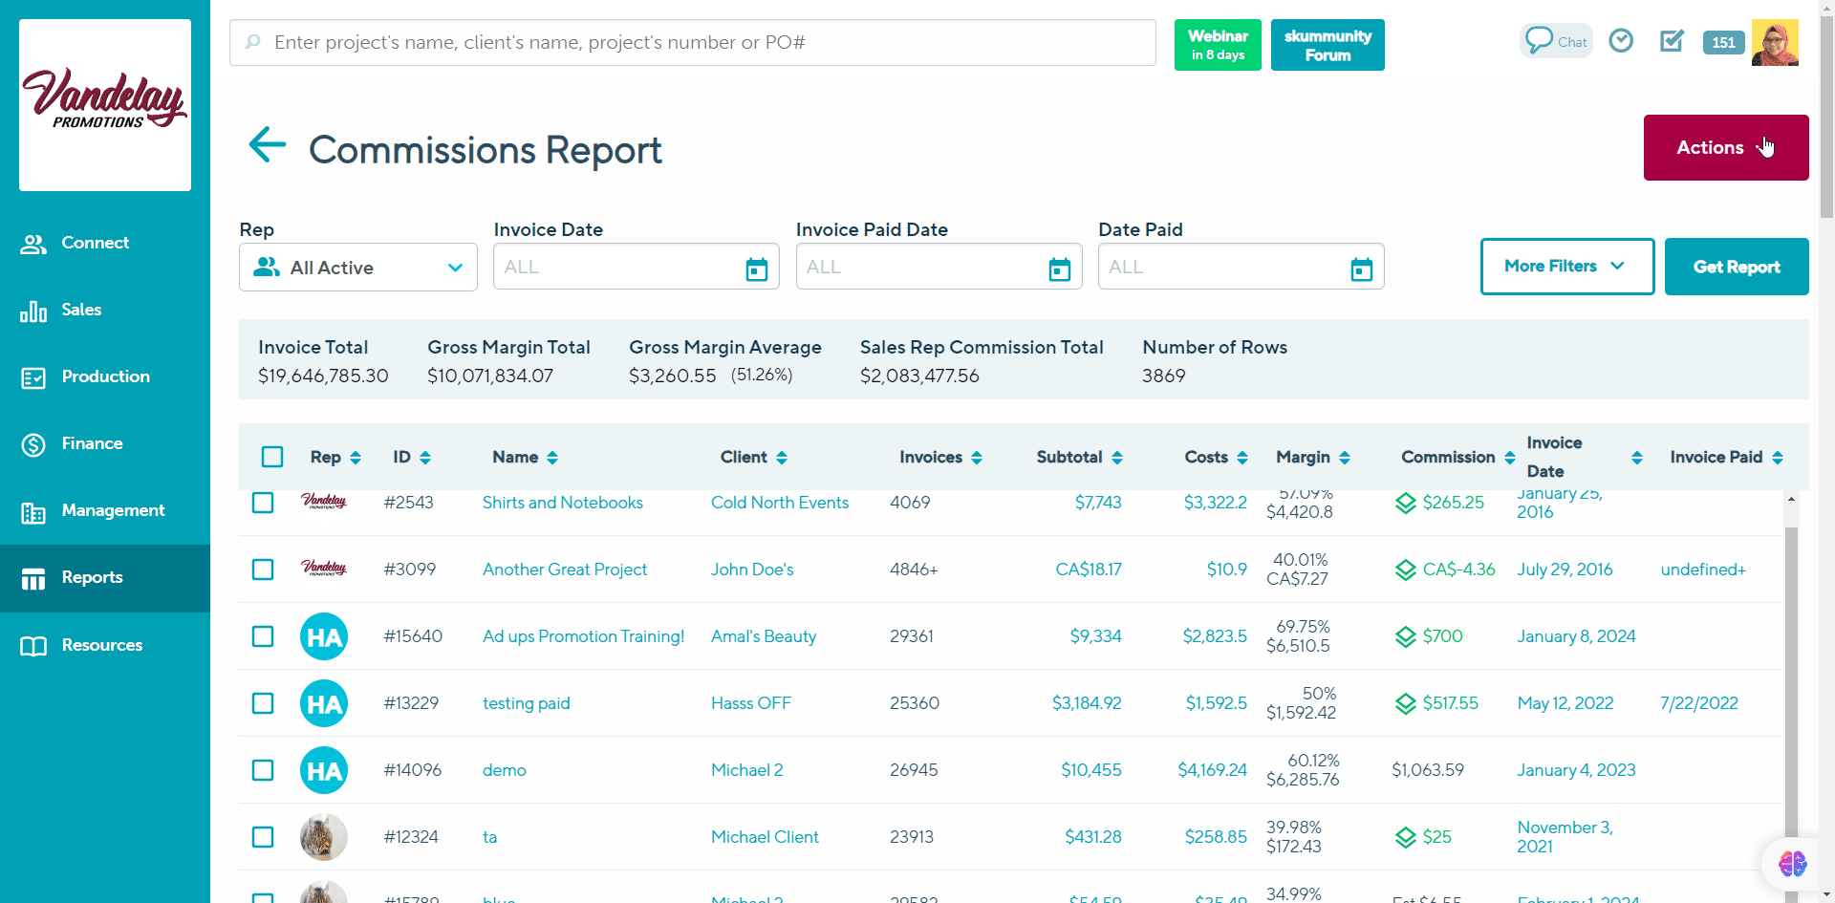Open the notes checkbox-pencil icon
1835x903 pixels.
coord(1672,41)
